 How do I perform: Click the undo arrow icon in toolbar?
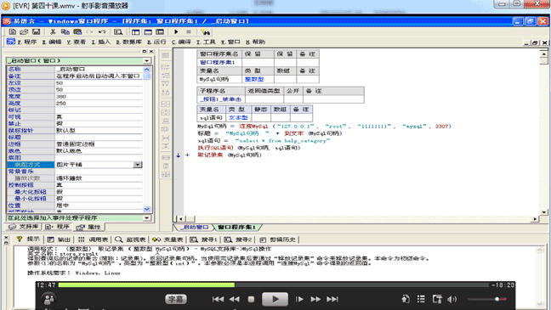click(x=102, y=32)
